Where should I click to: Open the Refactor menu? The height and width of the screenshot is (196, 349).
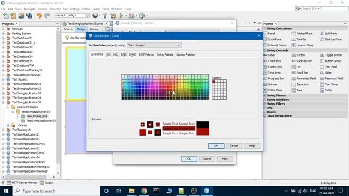pos(55,9)
